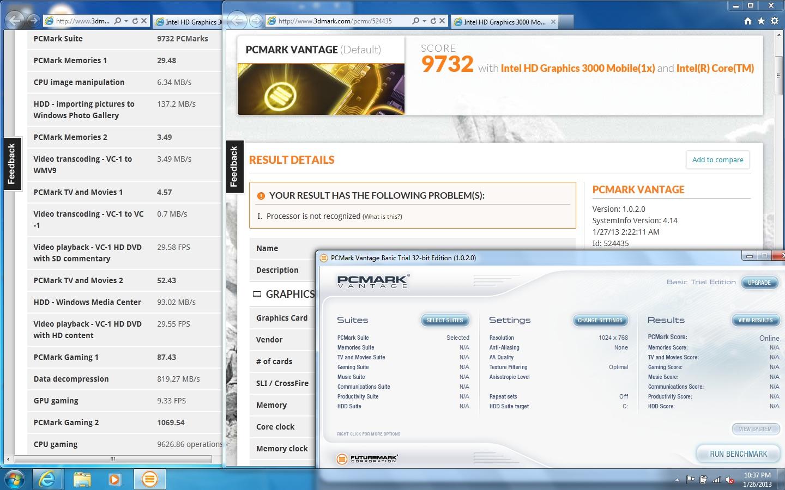The height and width of the screenshot is (490, 785).
Task: Switch to PCMark Vantage taskbar icon
Action: 149,479
